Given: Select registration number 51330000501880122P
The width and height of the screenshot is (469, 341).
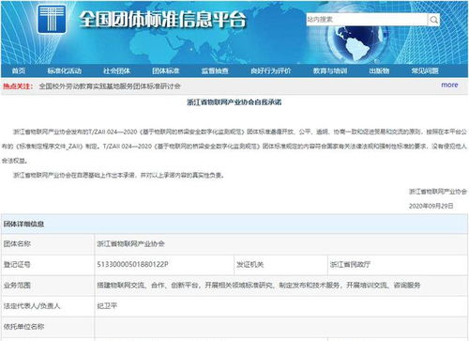Looking at the screenshot, I should 132,264.
